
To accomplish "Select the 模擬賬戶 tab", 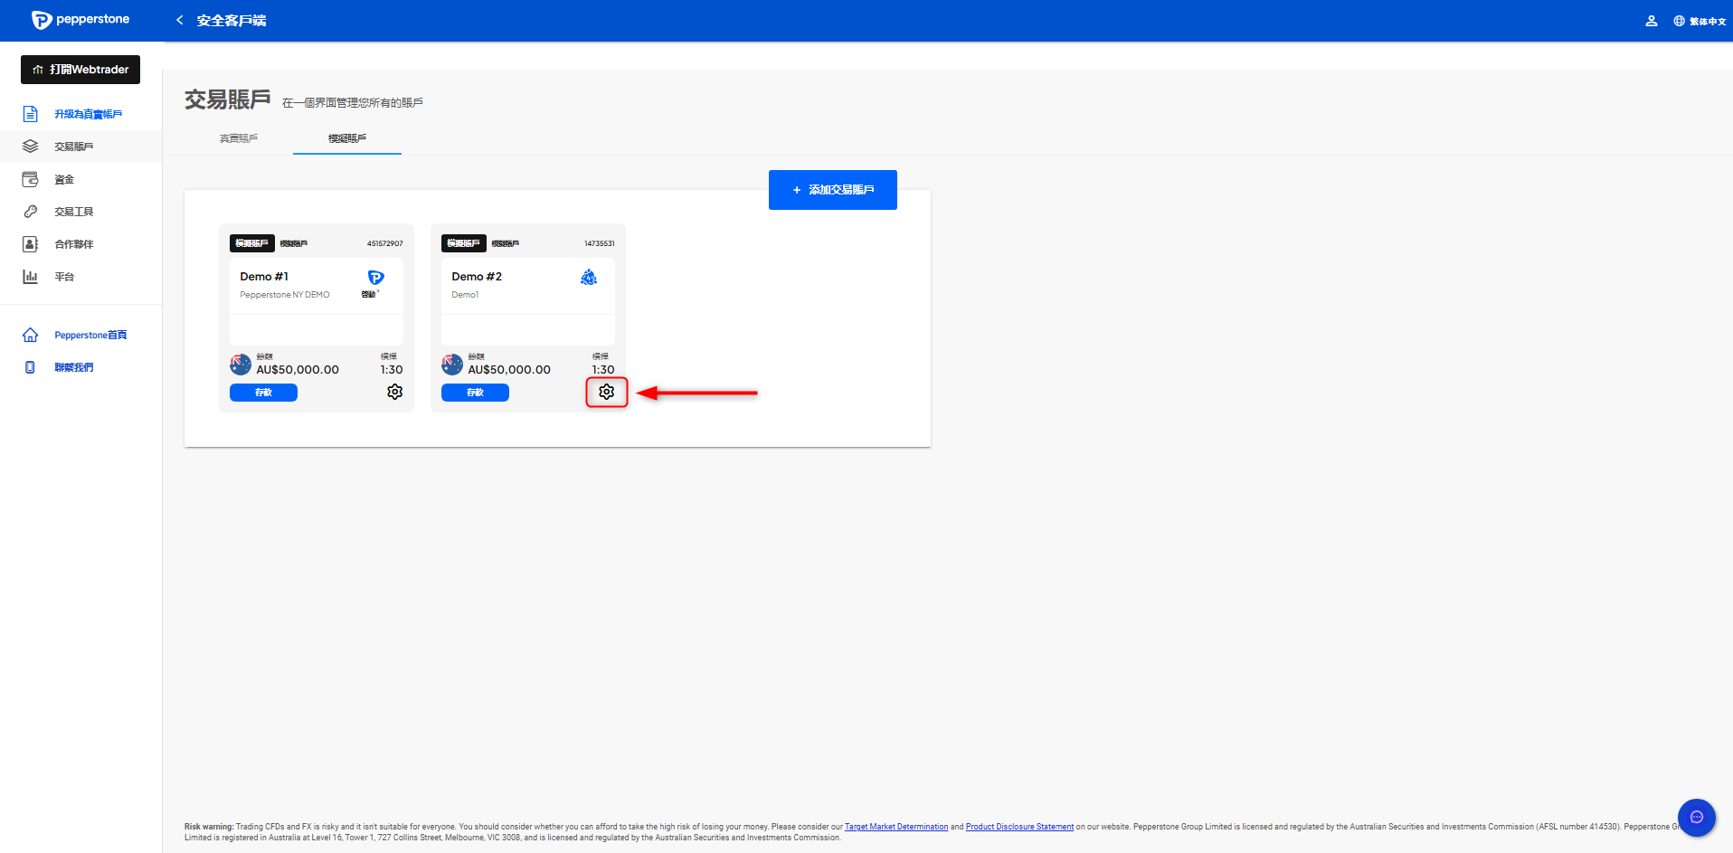I will coord(347,138).
